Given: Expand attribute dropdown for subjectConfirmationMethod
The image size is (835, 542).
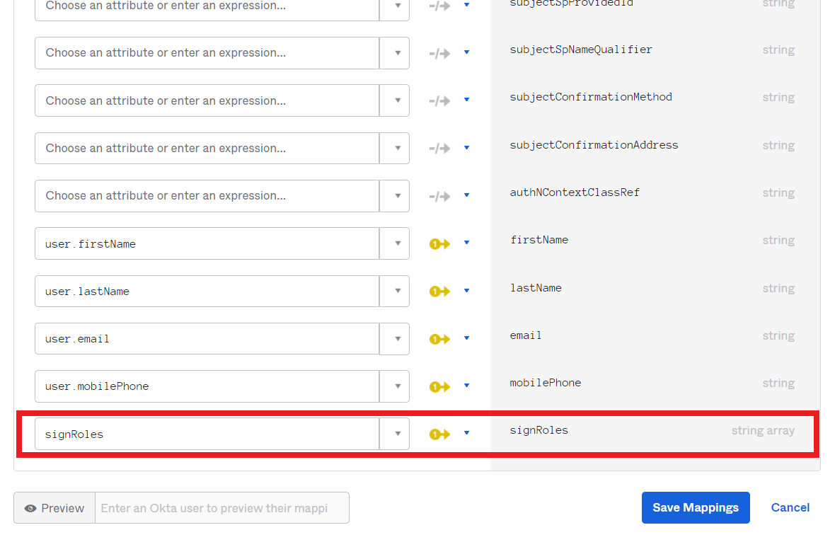Looking at the screenshot, I should [395, 100].
